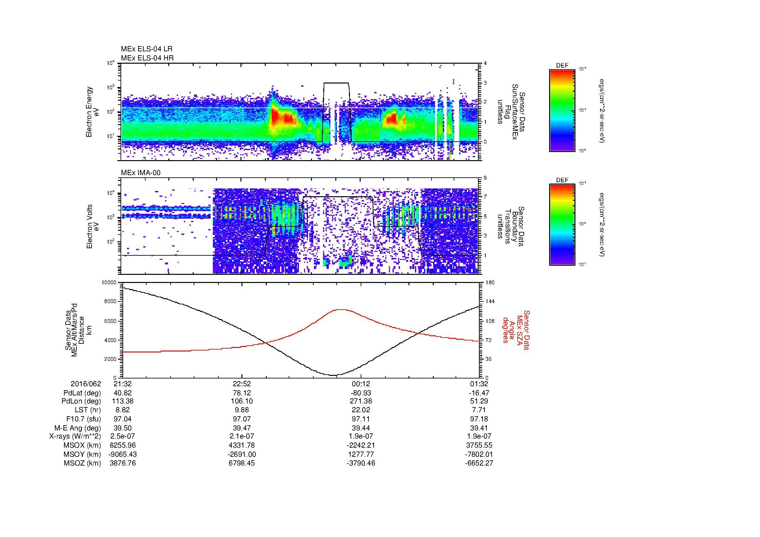Click the 'LST (hr)' row label
The width and height of the screenshot is (760, 537).
(88, 410)
